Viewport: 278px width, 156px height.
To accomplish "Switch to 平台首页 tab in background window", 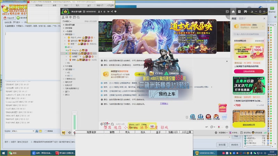I will (x=9, y=18).
